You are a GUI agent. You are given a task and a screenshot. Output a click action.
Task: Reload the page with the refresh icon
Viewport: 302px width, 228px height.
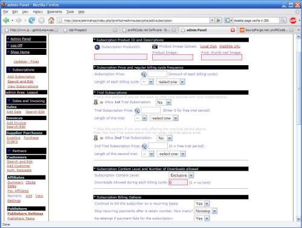32,21
